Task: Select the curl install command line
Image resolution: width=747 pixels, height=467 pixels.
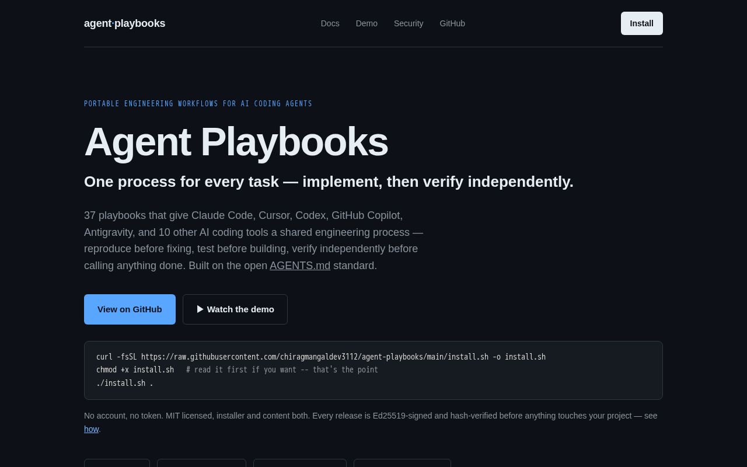Action: pyautogui.click(x=321, y=357)
